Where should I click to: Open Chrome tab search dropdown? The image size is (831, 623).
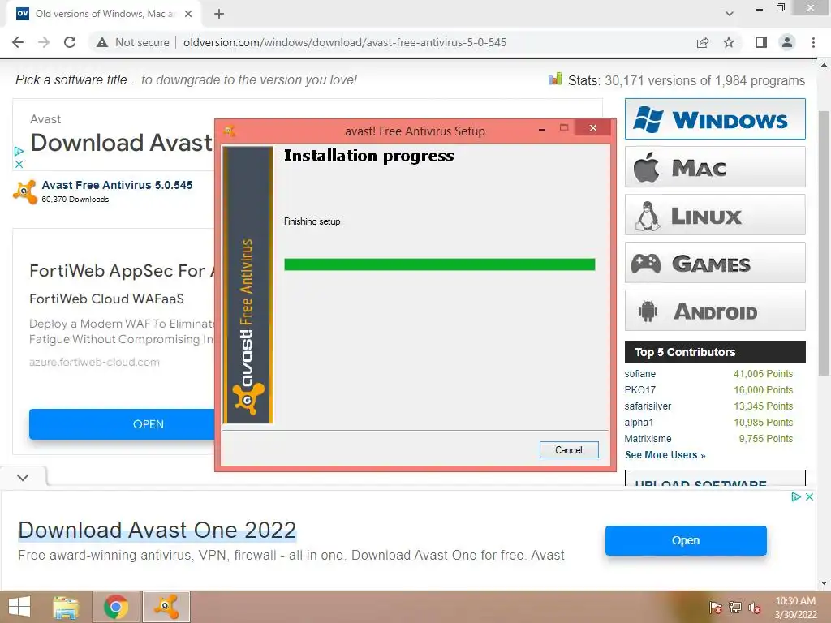click(730, 14)
